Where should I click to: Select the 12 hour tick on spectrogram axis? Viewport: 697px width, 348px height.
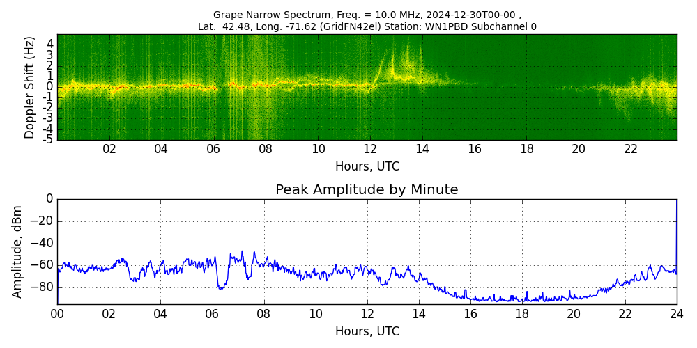pos(370,150)
